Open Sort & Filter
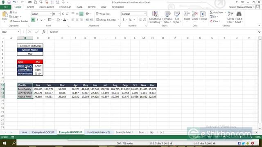 click(230, 17)
